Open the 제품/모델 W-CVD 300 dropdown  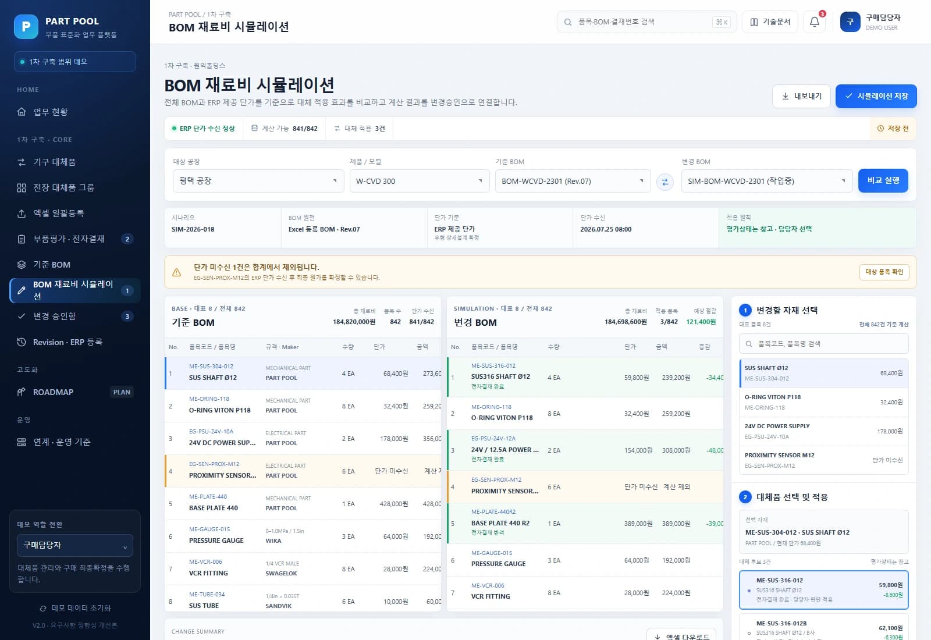(420, 181)
